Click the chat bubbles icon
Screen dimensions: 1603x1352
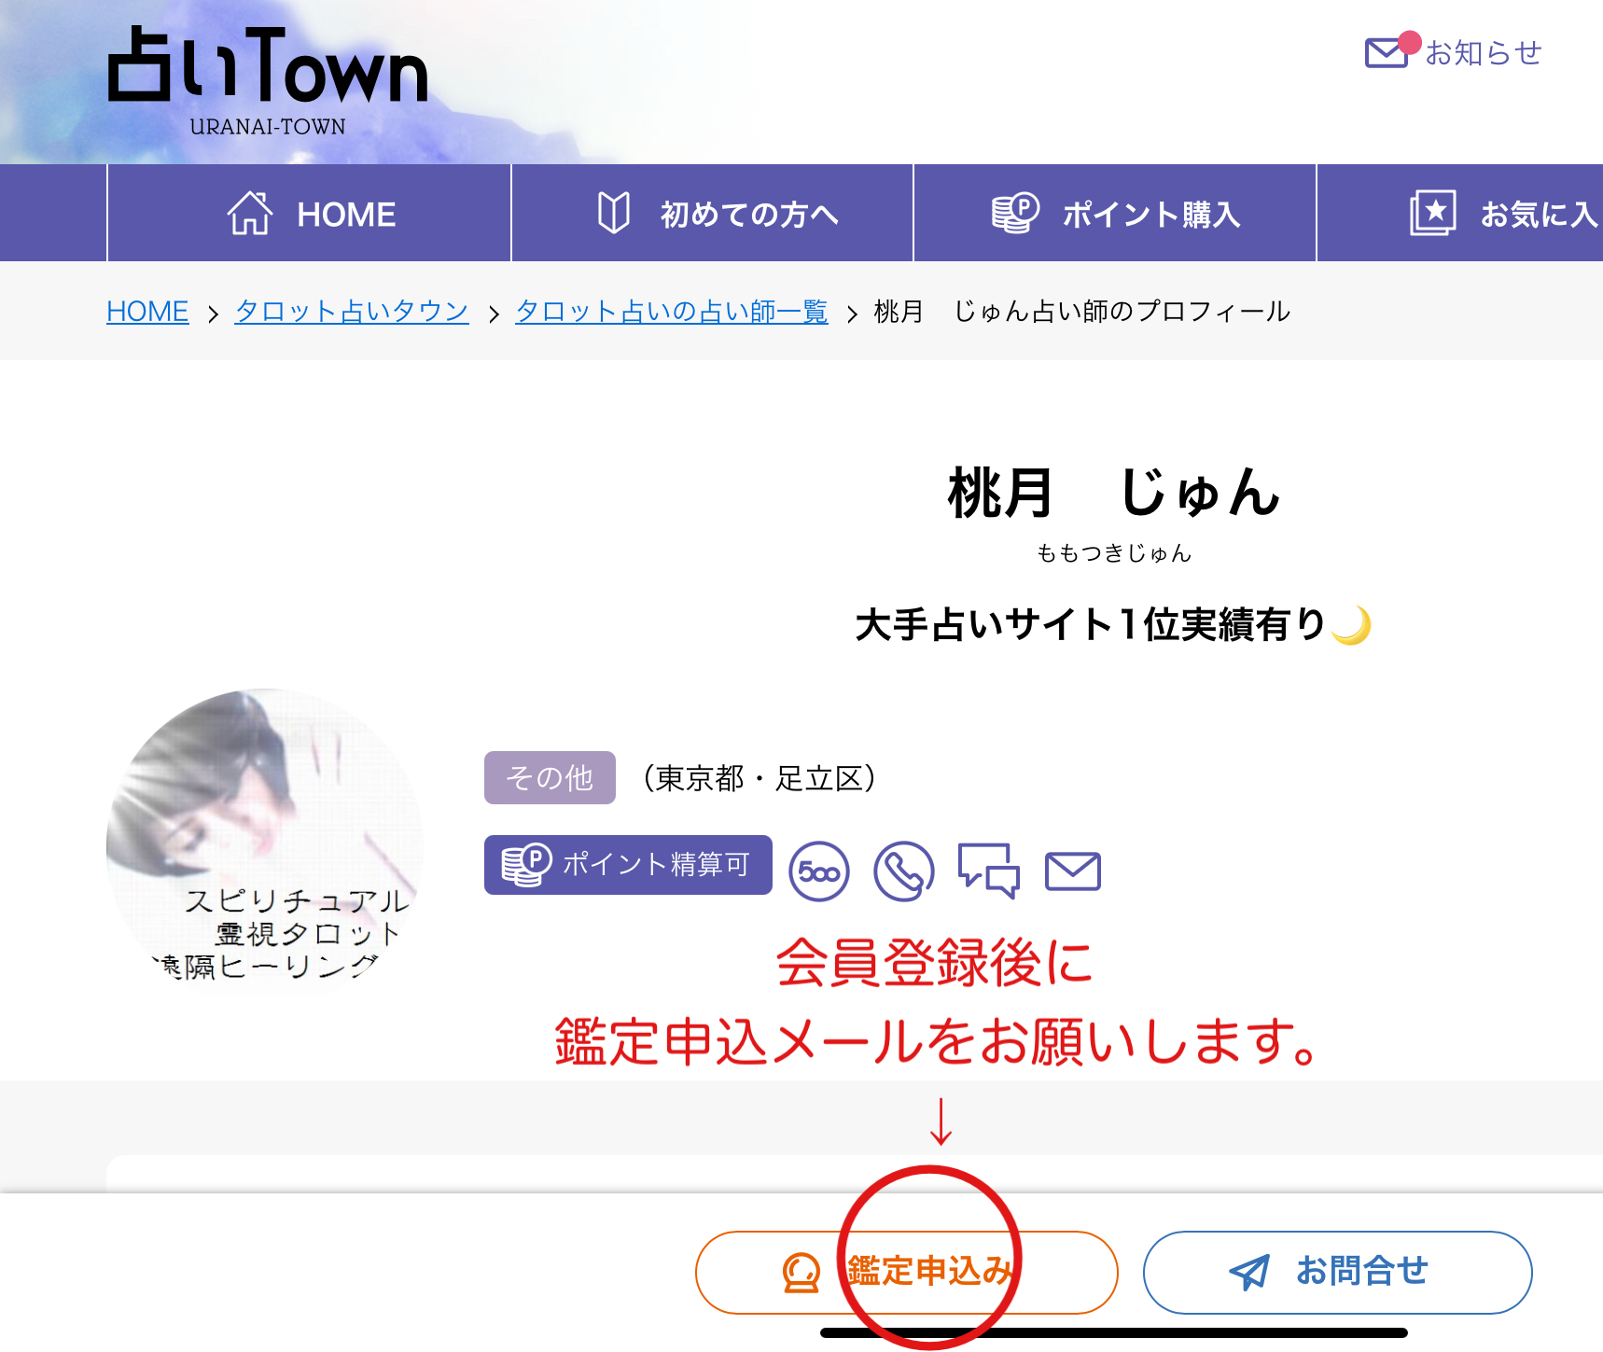pos(988,870)
